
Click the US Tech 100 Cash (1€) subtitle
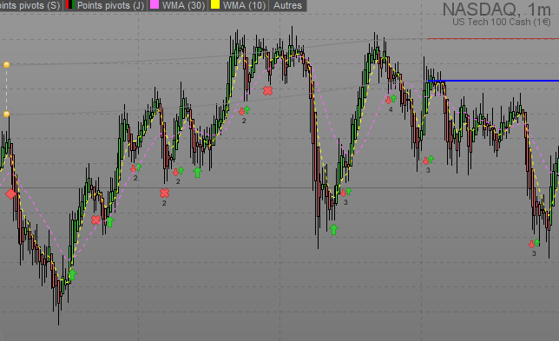(502, 22)
